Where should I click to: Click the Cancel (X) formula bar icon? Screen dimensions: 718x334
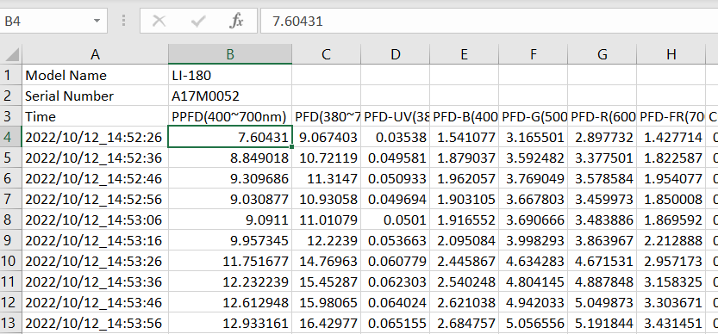coord(159,21)
